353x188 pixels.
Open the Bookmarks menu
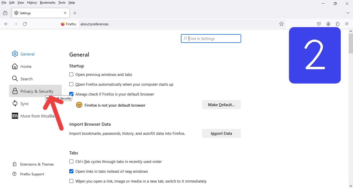tap(48, 3)
